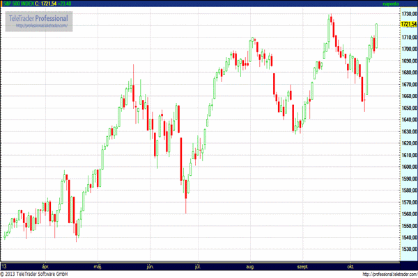Viewport: 418px width, 278px height.
Task: Select the latest green candle at chart's right
Action: coord(377,35)
